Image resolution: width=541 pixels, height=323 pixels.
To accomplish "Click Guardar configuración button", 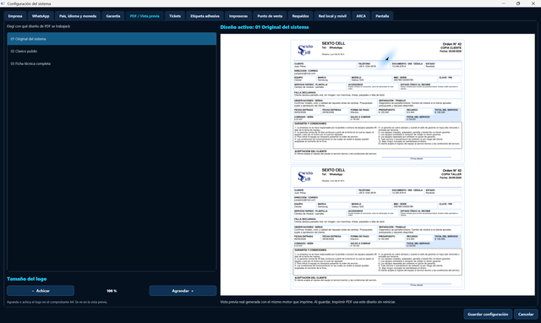I will tap(488, 314).
